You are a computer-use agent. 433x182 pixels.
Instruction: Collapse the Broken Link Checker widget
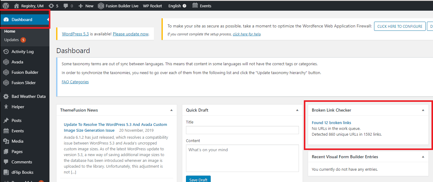click(423, 110)
